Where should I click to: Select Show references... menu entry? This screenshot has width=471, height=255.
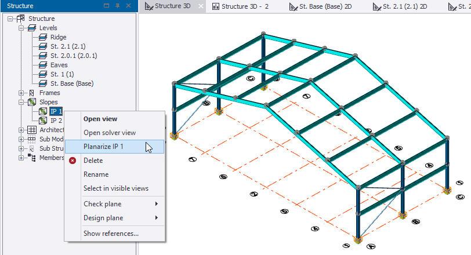111,234
